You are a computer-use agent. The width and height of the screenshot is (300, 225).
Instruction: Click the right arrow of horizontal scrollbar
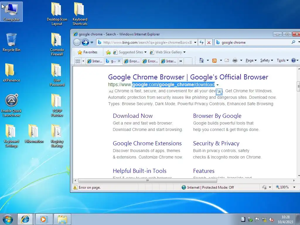pos(294,180)
